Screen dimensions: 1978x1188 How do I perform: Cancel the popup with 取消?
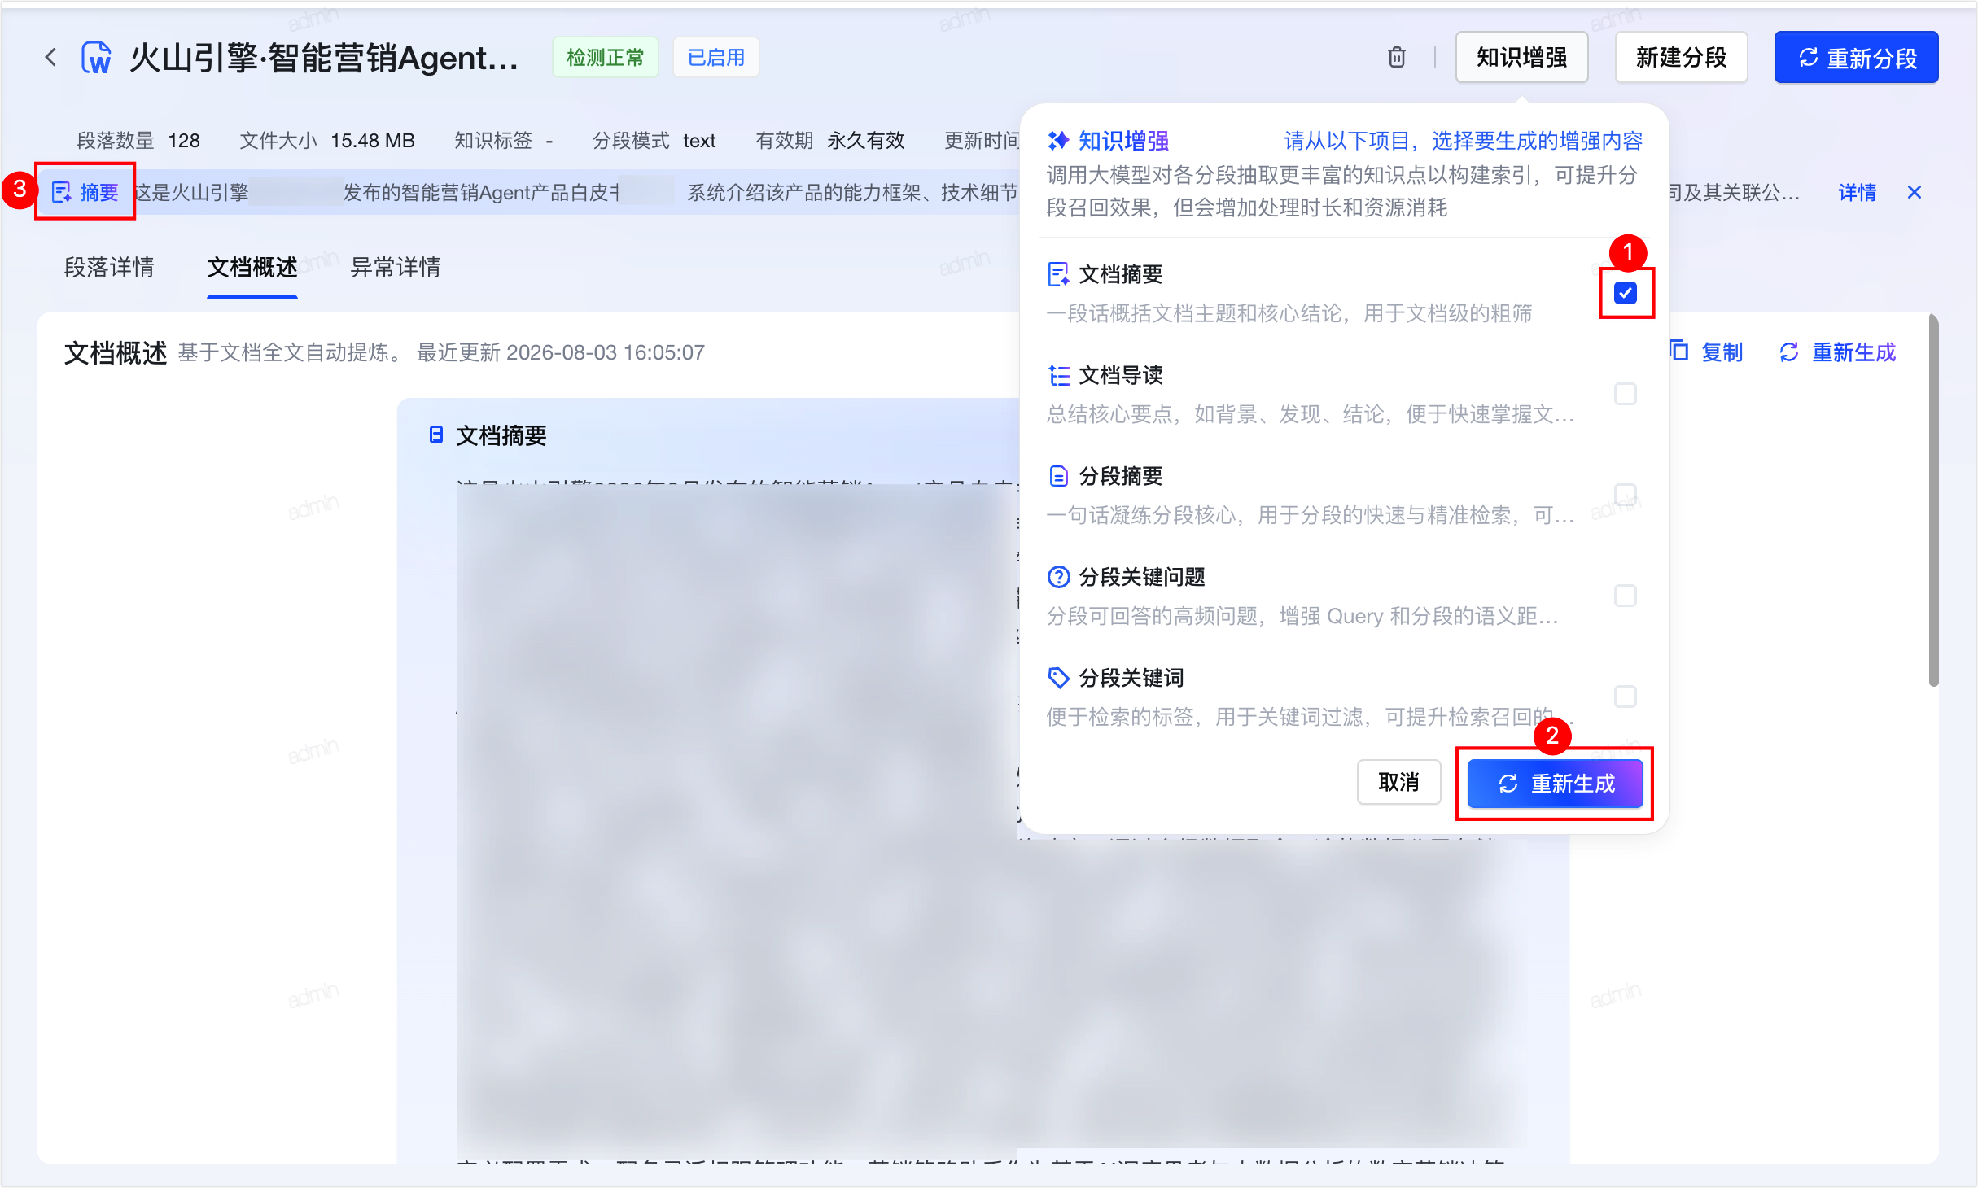coord(1398,783)
